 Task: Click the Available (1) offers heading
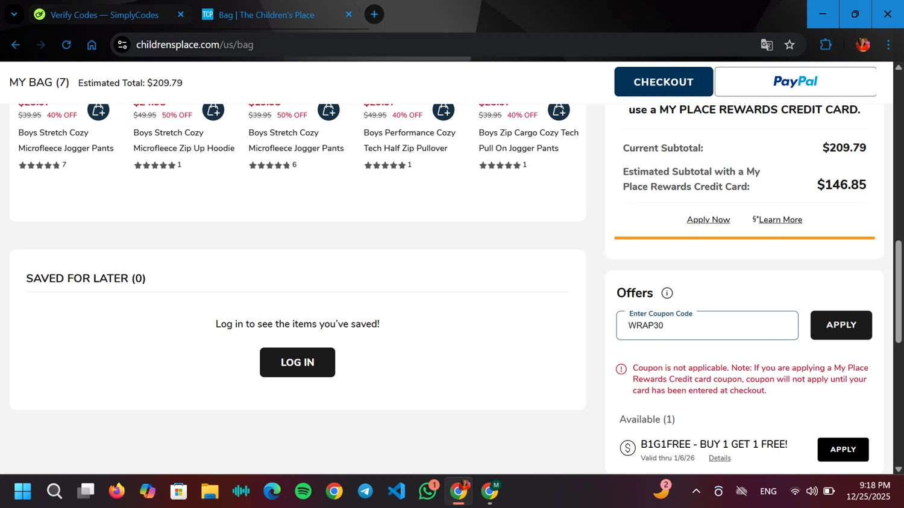[647, 420]
